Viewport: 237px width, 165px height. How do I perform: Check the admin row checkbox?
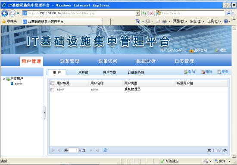point(52,90)
